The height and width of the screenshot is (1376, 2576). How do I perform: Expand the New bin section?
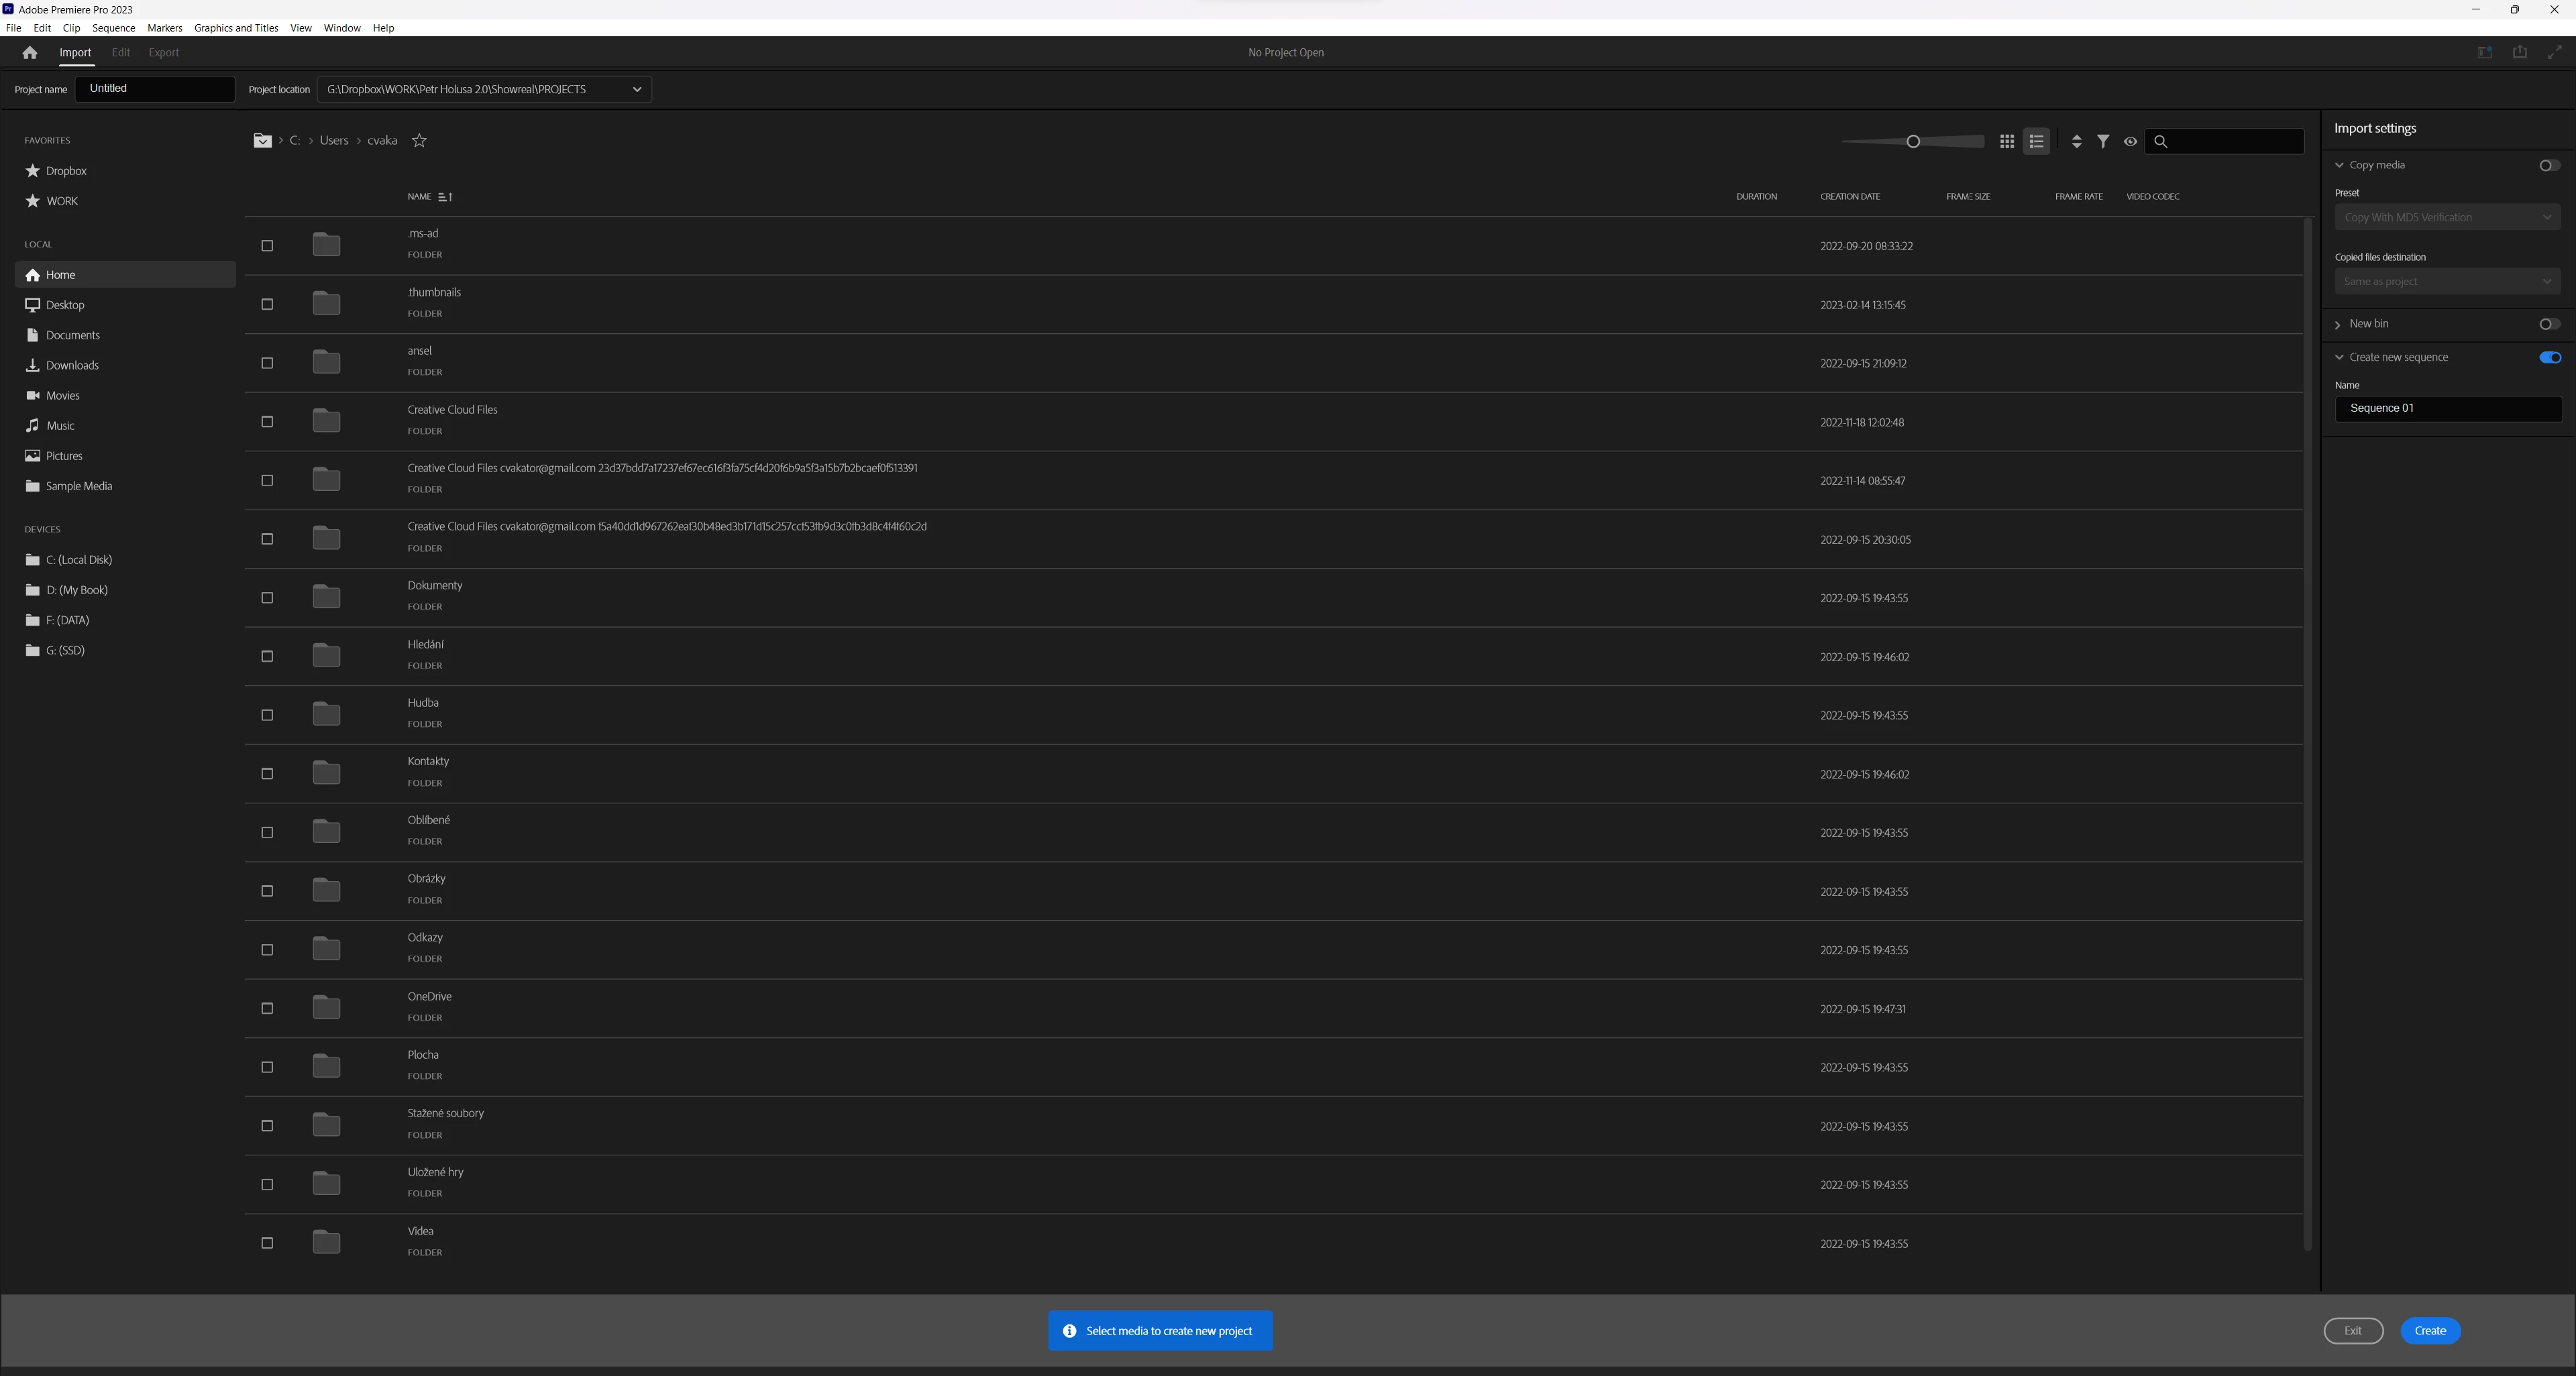[x=2338, y=325]
